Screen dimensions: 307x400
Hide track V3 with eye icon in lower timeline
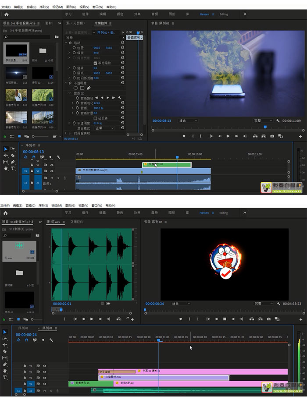pos(45,372)
